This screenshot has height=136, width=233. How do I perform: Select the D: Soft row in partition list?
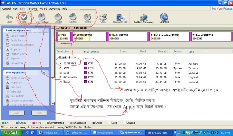(x=129, y=73)
